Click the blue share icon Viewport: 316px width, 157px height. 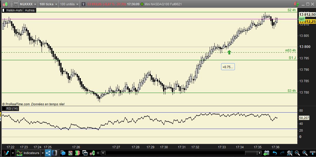[48, 153]
